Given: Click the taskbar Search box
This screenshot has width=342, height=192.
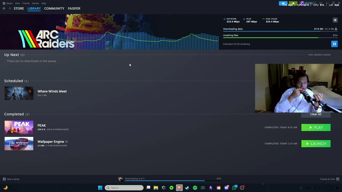Looking at the screenshot, I should click(x=124, y=188).
